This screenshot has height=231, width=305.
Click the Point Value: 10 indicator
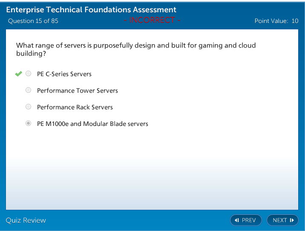[x=276, y=21]
